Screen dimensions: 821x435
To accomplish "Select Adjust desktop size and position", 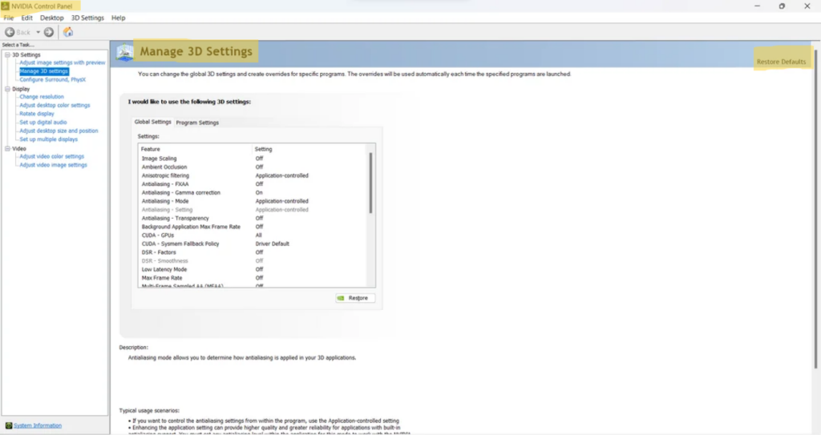I will pos(59,131).
